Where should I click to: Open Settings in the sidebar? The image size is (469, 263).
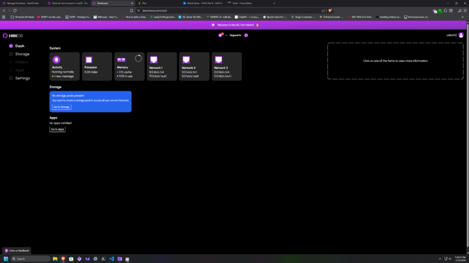pyautogui.click(x=22, y=78)
